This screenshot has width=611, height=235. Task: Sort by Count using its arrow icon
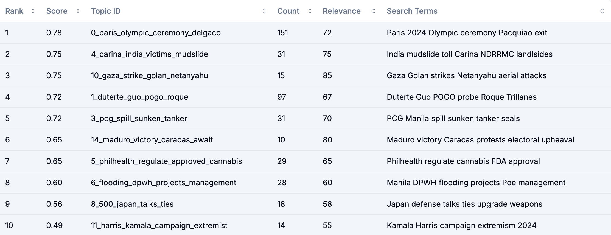coord(310,11)
